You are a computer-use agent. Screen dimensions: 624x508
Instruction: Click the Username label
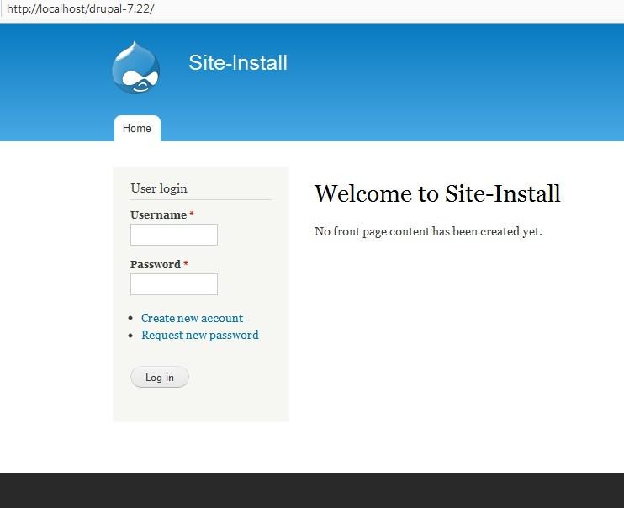[158, 215]
